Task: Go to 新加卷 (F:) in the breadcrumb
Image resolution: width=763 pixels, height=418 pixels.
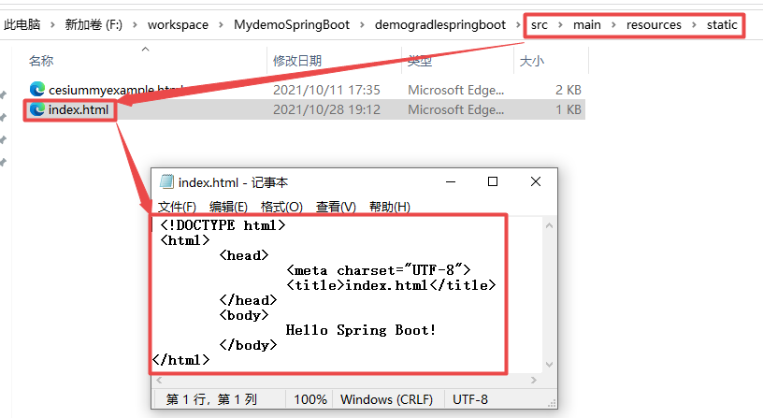Action: pyautogui.click(x=94, y=25)
